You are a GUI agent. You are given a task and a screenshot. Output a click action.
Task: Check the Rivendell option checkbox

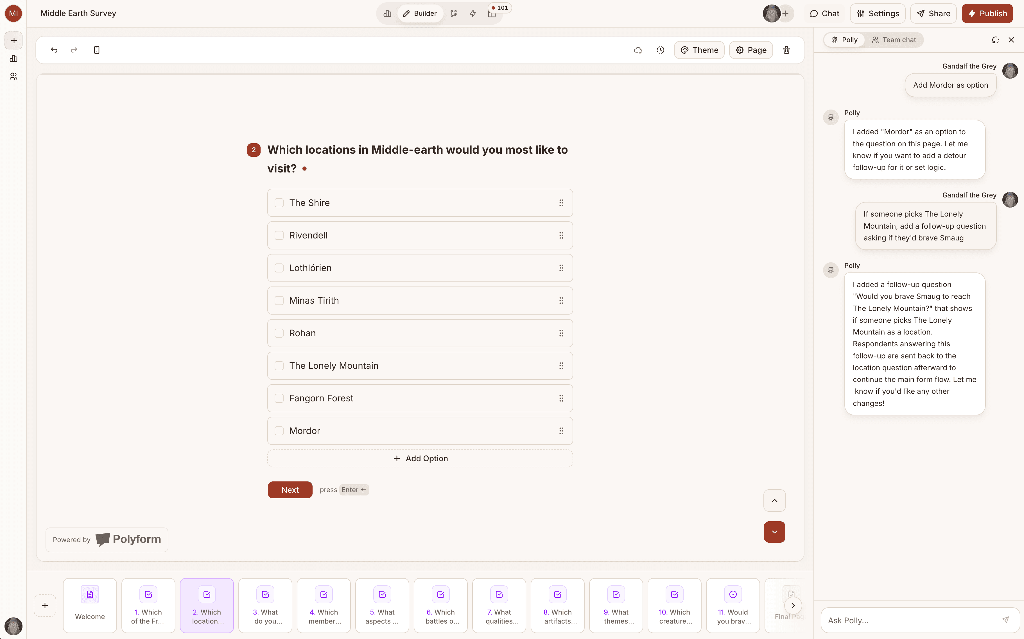tap(279, 235)
